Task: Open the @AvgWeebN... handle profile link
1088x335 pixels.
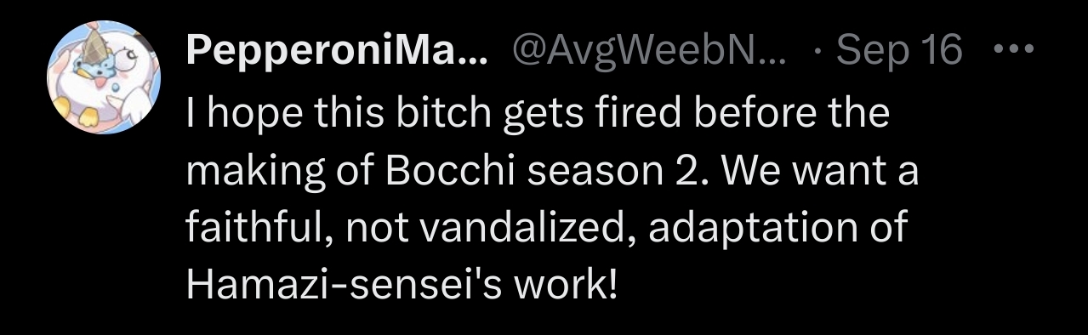Action: pos(652,54)
